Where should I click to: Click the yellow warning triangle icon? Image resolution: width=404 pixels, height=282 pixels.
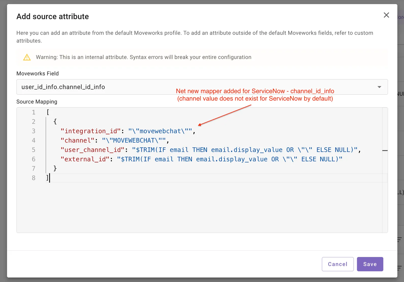(27, 57)
